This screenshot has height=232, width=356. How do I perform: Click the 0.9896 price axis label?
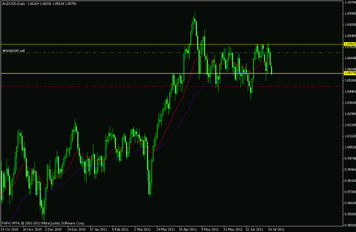click(x=350, y=169)
